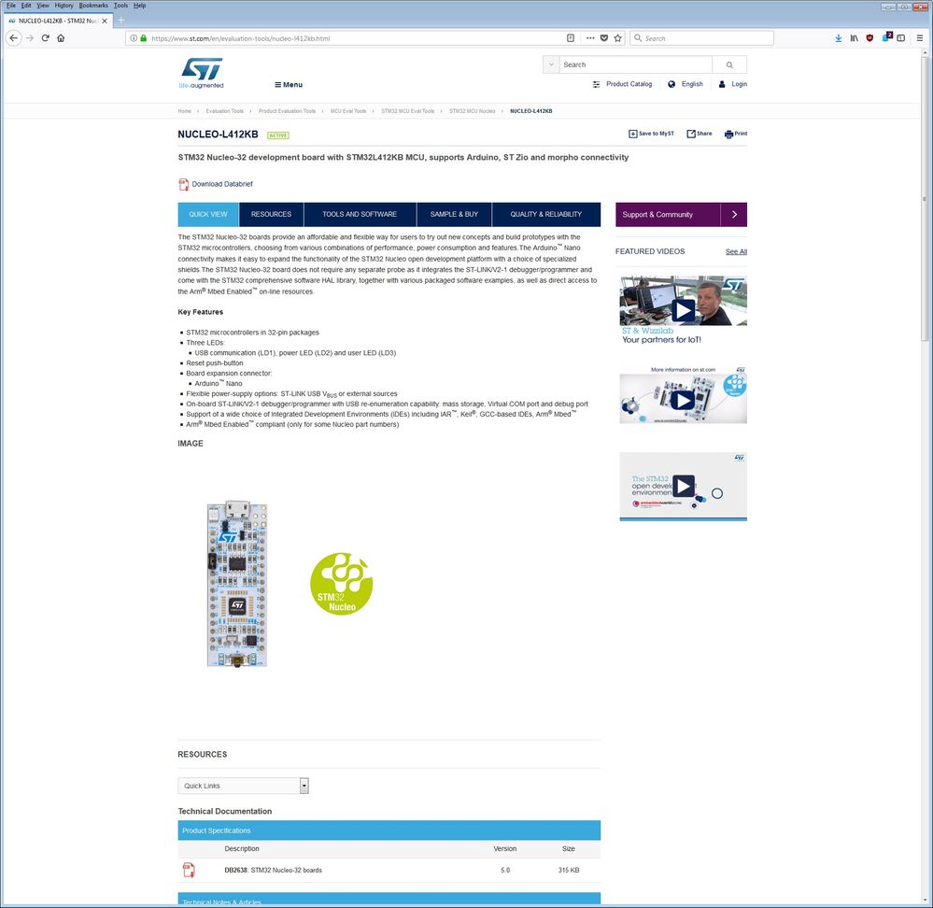Click Evaluation Tools breadcrumb link
The width and height of the screenshot is (933, 908).
(x=224, y=111)
